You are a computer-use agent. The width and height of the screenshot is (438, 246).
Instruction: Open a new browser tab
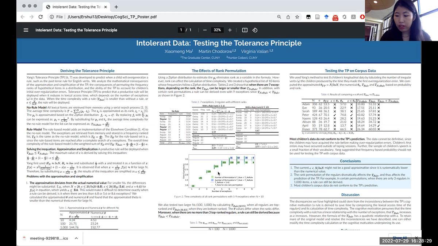coord(116,7)
